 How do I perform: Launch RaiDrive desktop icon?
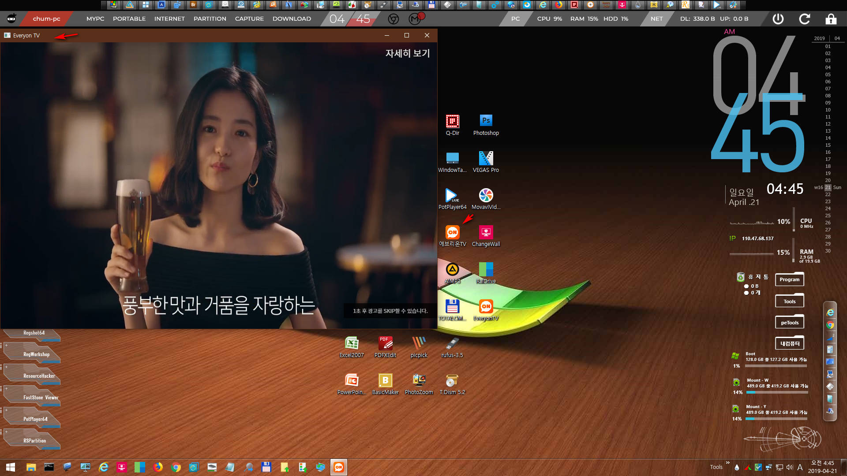(486, 273)
